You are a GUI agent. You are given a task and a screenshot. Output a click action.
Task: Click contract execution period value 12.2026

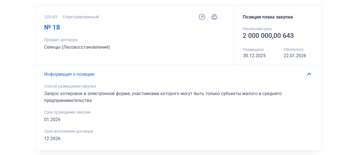coord(52,138)
